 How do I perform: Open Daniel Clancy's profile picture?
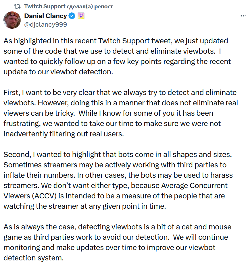point(11,20)
